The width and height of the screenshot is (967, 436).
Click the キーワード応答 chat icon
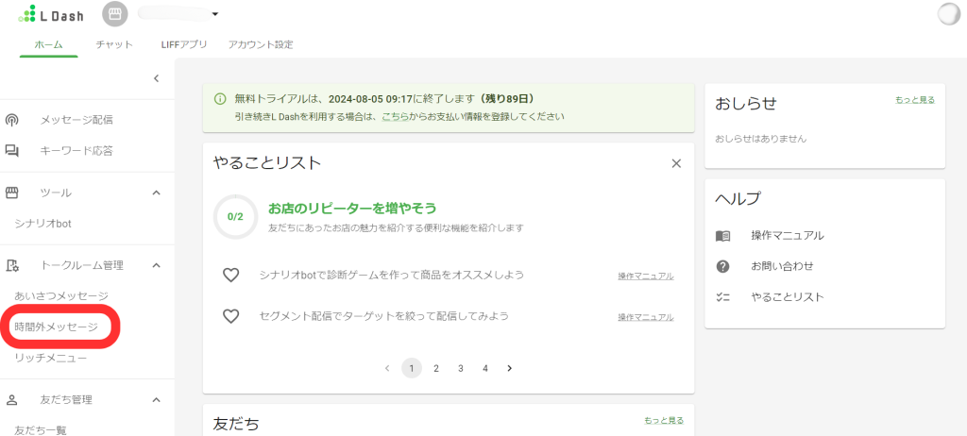coord(11,150)
